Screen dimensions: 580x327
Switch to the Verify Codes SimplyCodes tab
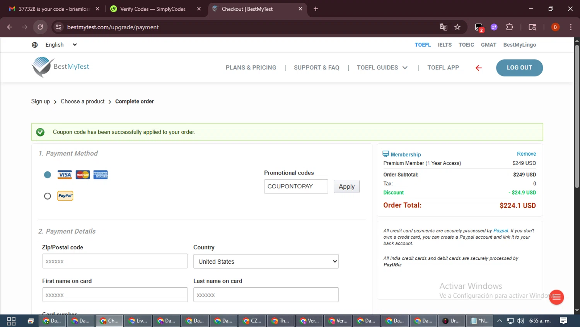tap(153, 9)
